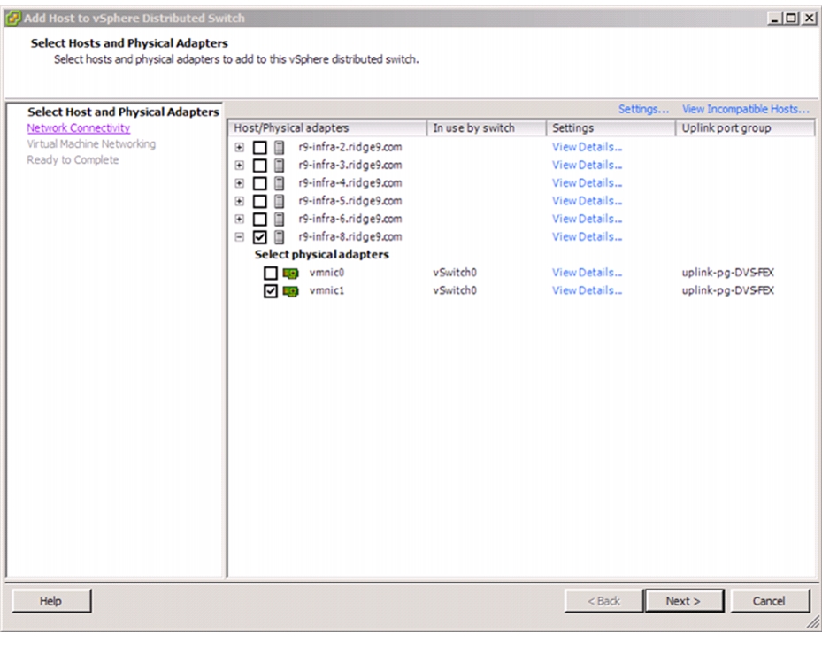Check the r9-infra-2.ridge9.com host checkbox

click(x=259, y=148)
